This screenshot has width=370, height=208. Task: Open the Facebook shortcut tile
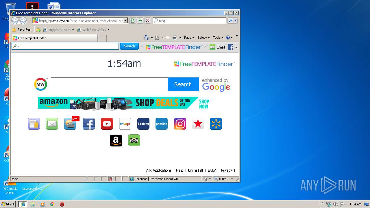(x=89, y=124)
